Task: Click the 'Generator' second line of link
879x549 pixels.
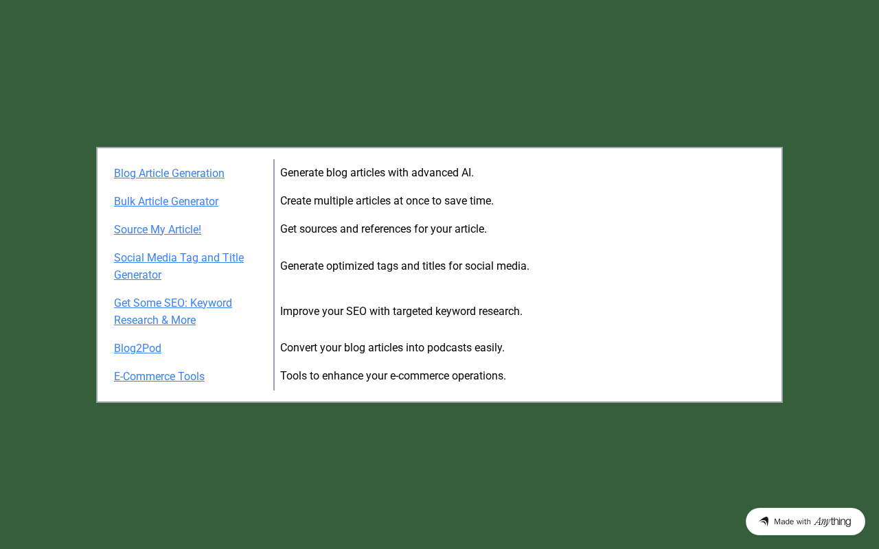Action: [x=137, y=274]
